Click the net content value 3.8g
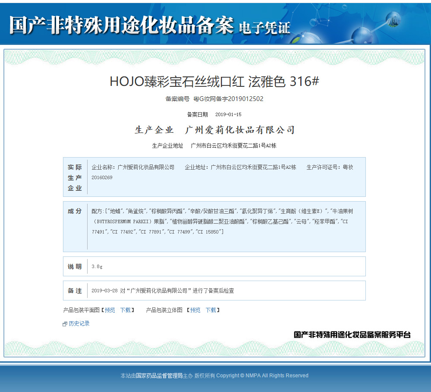Viewport: 431px width, 392px height. click(97, 266)
